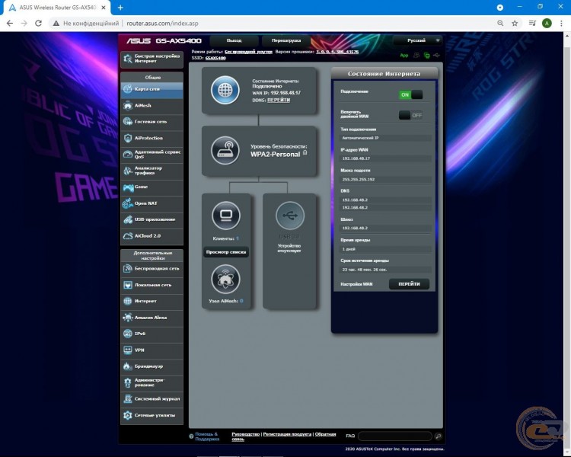Click the App status icon in header

(x=404, y=56)
